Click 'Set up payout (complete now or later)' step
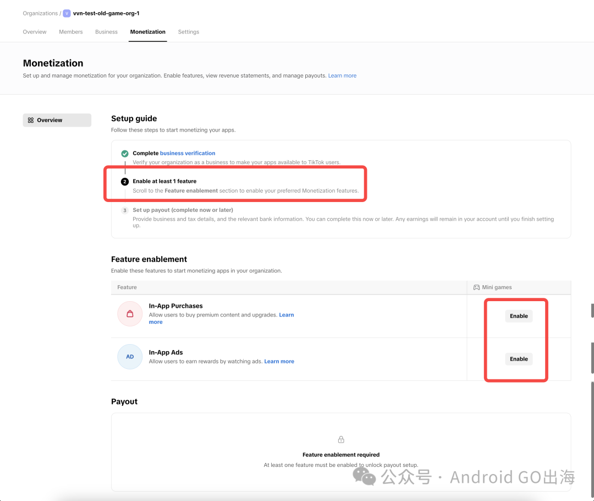 (x=183, y=210)
